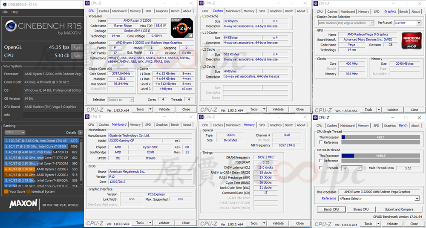Select ranking row 7 AMD Ryzen 518
The image size is (426, 228).
pos(42,175)
